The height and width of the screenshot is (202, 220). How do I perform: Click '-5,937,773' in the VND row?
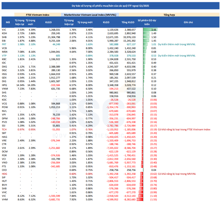(129, 163)
